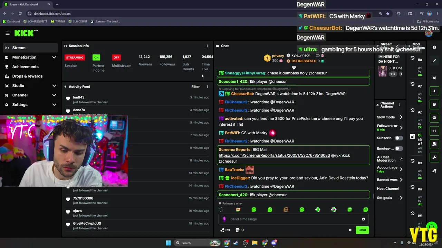Toggle the chat bubble panel icon
The image size is (442, 248).
coord(434,118)
